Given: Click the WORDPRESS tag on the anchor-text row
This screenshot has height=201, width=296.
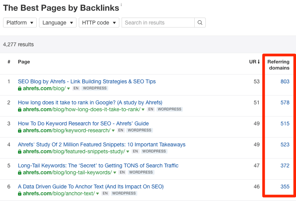Looking at the screenshot, I should tap(124, 193).
